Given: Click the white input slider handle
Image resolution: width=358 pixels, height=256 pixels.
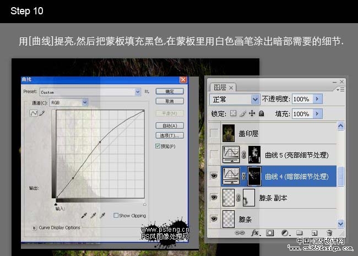Looking at the screenshot, I should pyautogui.click(x=144, y=204).
